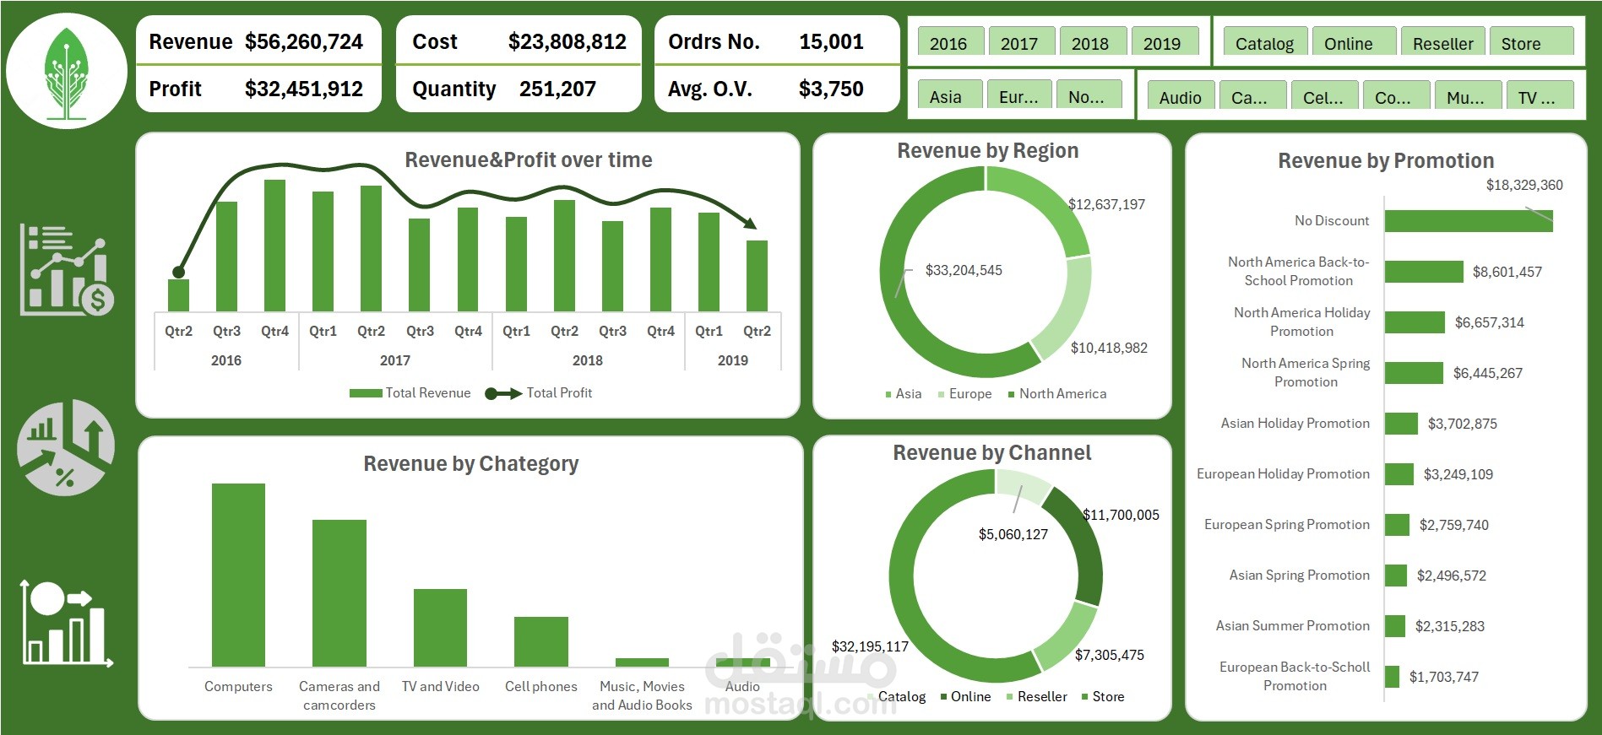1602x735 pixels.
Task: Click the 2019 Qtr2 revenue bar
Action: pyautogui.click(x=757, y=276)
